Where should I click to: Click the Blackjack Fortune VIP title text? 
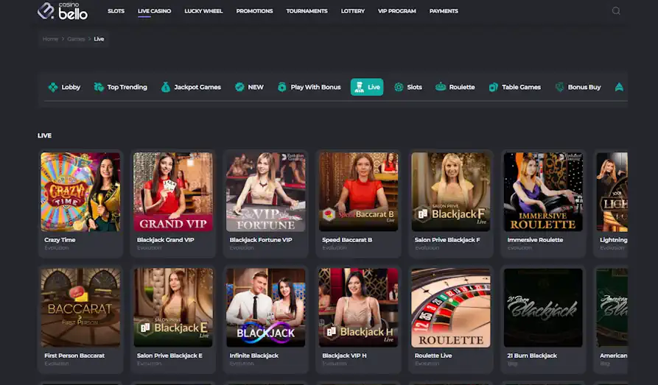point(261,240)
